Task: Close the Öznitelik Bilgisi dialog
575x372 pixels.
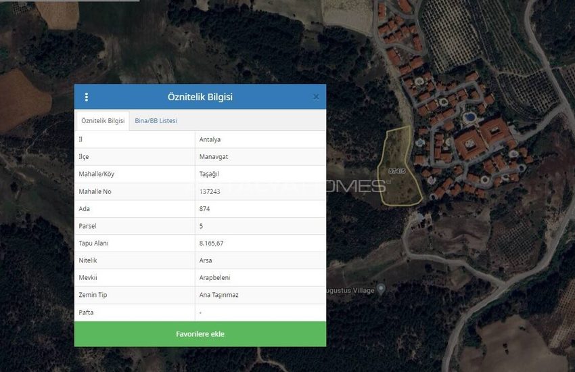Action: click(x=316, y=97)
